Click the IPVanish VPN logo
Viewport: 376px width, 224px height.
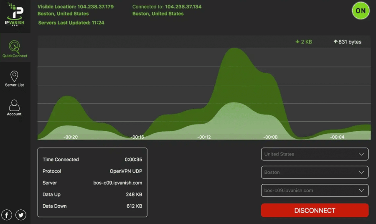(15, 14)
